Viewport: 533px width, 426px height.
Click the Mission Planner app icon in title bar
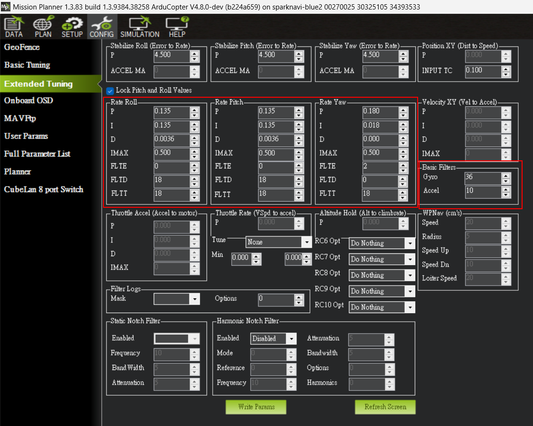[x=5, y=7]
